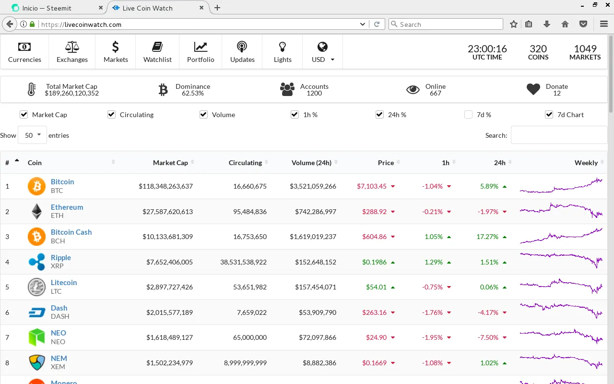
Task: Click the Litecoin coin logo
Action: pyautogui.click(x=36, y=287)
